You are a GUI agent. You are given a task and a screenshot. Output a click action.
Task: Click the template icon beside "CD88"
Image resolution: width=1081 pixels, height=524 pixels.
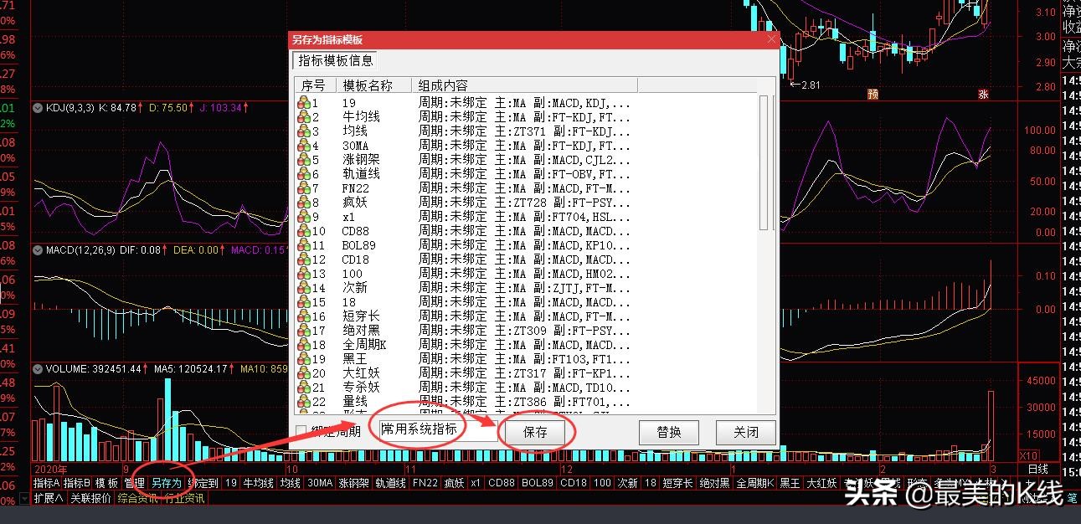[x=302, y=230]
